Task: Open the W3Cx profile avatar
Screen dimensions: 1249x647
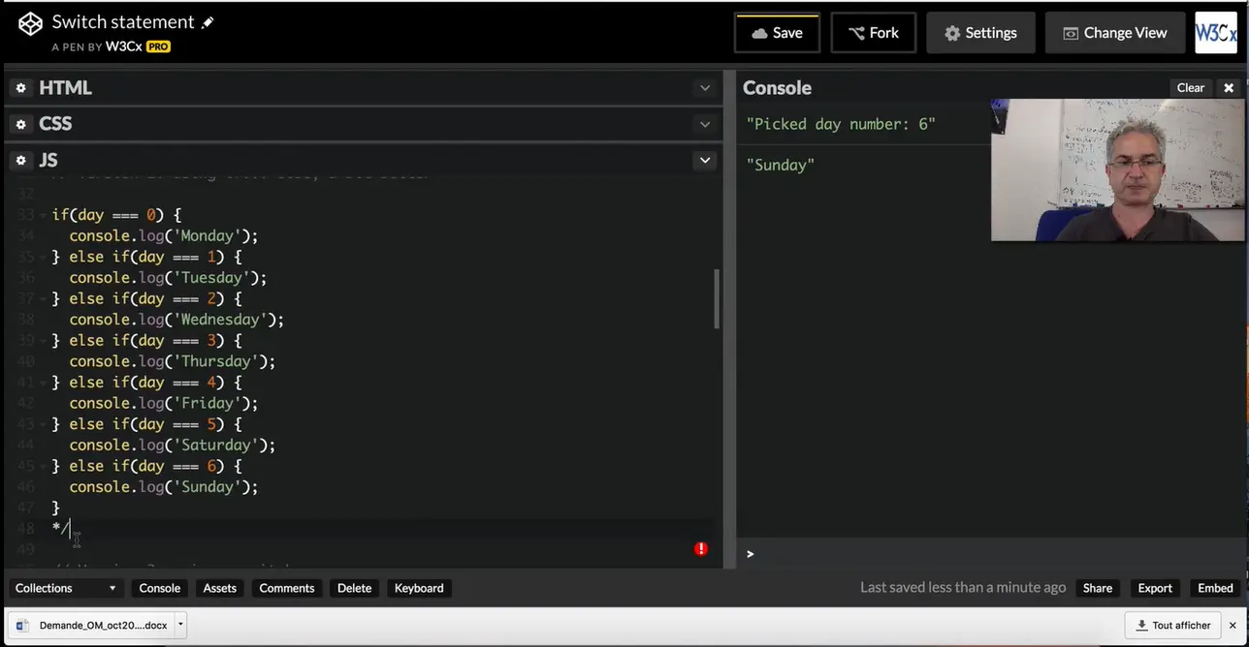Action: pyautogui.click(x=1215, y=32)
